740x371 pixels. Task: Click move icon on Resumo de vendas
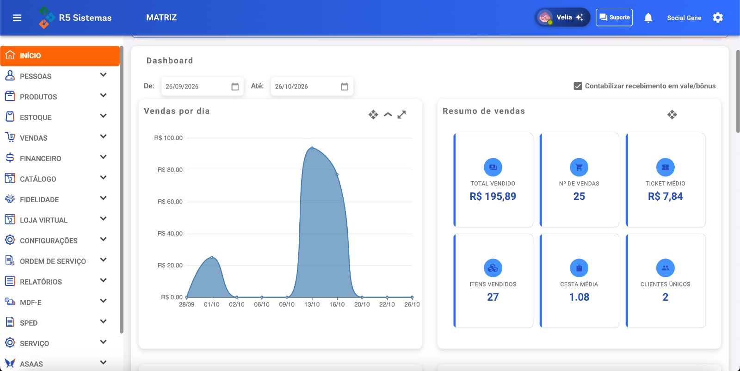pos(672,114)
